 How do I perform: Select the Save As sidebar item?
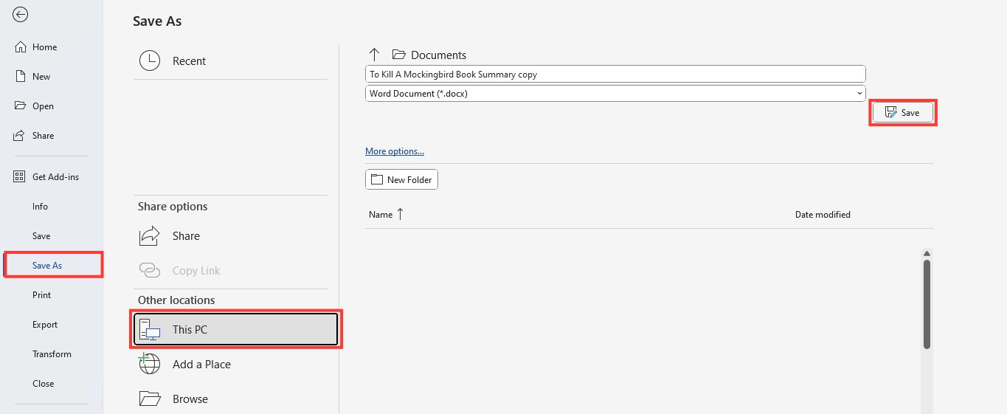point(52,265)
